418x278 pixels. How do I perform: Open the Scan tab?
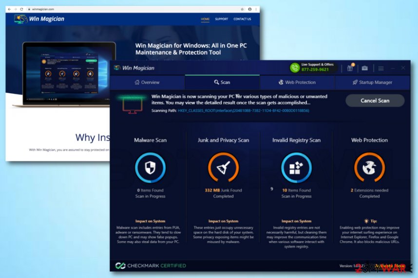click(x=222, y=83)
